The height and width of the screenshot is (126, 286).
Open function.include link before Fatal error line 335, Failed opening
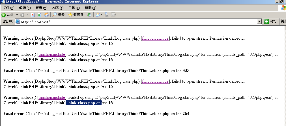(52, 54)
